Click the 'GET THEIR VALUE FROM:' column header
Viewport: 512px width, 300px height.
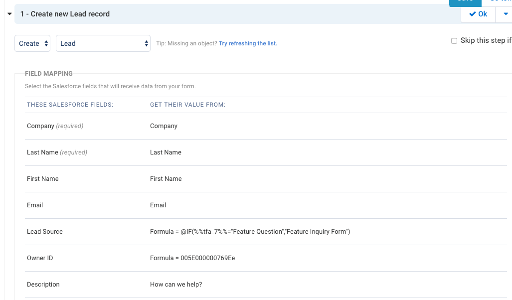click(x=188, y=105)
